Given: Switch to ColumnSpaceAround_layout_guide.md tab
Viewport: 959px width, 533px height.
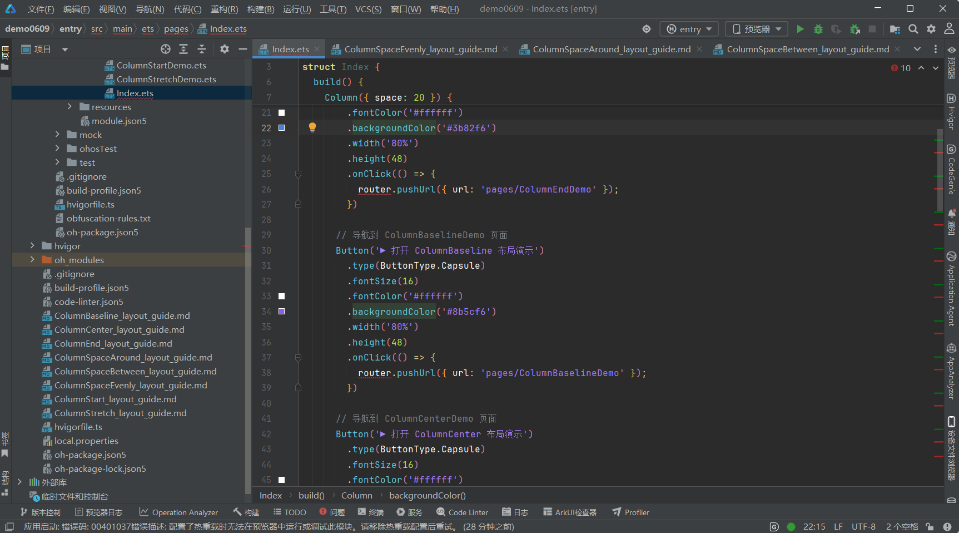Looking at the screenshot, I should [x=612, y=49].
